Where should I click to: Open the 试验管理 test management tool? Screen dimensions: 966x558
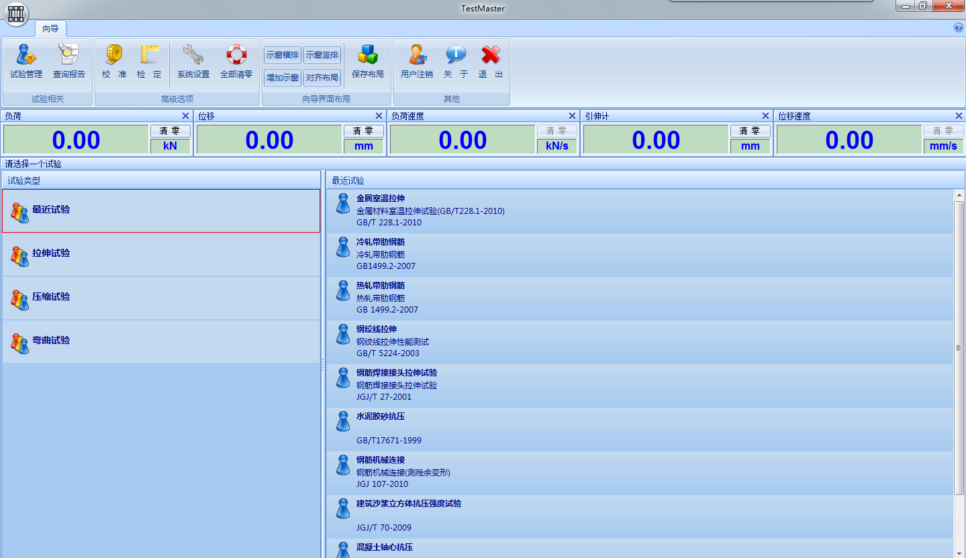click(25, 61)
